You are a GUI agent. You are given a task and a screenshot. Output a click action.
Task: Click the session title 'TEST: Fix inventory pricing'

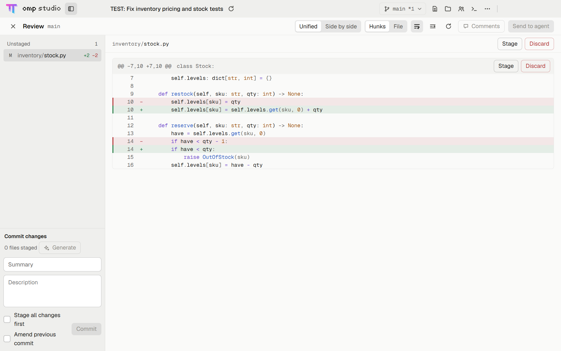click(167, 9)
